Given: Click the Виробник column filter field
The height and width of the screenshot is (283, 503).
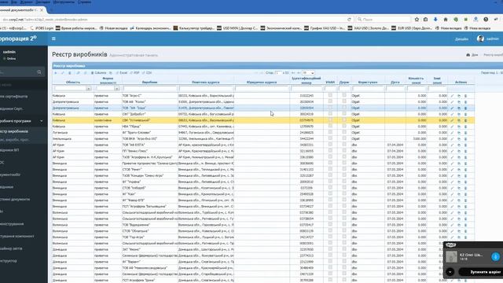Looking at the screenshot, I should coord(150,88).
